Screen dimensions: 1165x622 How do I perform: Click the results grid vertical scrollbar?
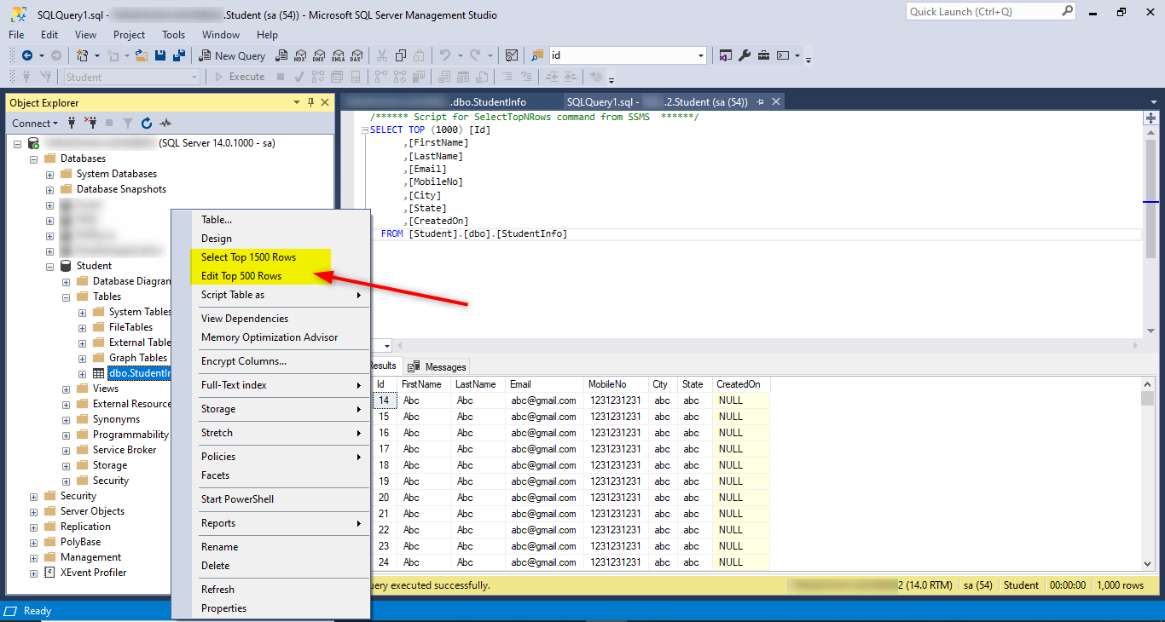click(x=1148, y=477)
